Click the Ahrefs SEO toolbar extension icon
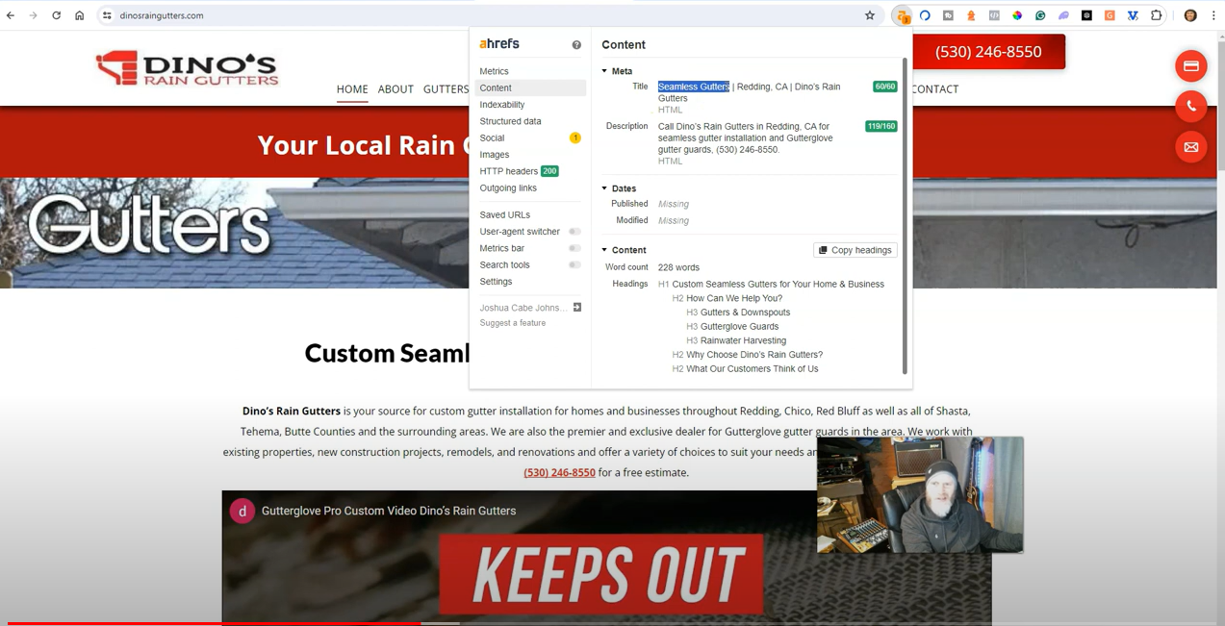 (x=902, y=15)
